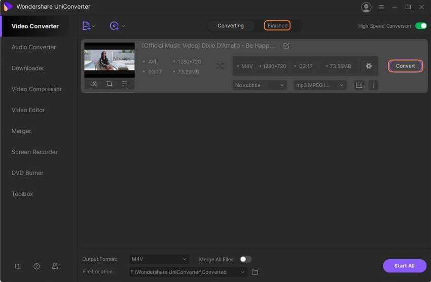Open Merger in sidebar
The height and width of the screenshot is (282, 431).
21,131
